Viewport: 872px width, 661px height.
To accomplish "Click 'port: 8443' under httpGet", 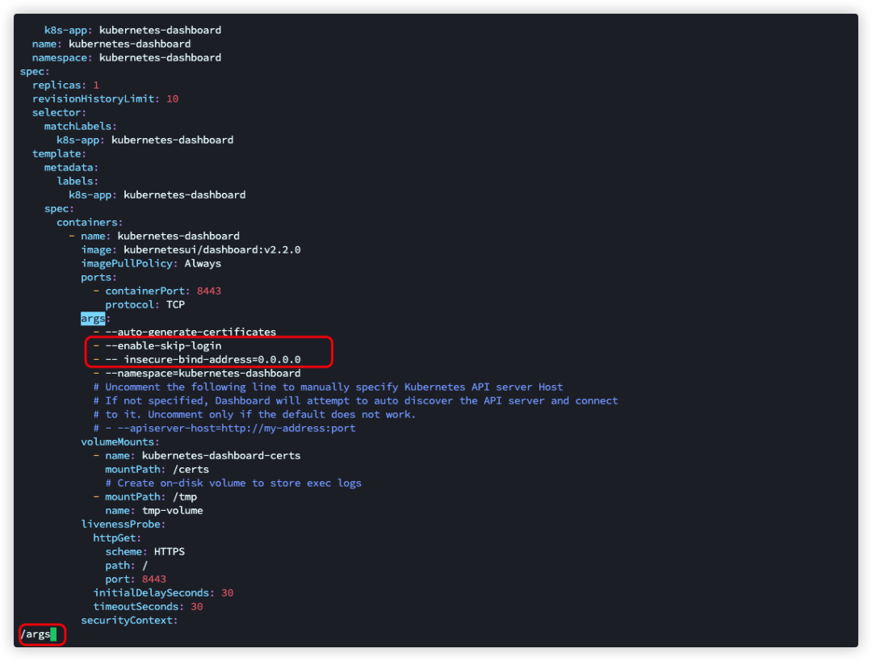I will (136, 579).
